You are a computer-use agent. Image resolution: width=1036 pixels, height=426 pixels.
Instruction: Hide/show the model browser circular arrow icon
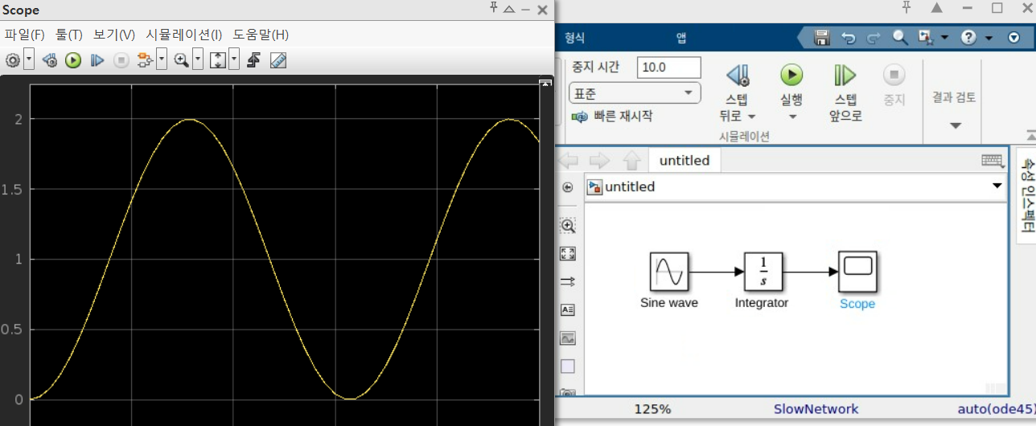(568, 187)
